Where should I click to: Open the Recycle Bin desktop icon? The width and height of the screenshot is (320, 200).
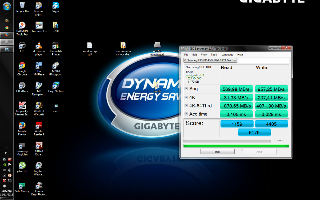click(x=22, y=7)
